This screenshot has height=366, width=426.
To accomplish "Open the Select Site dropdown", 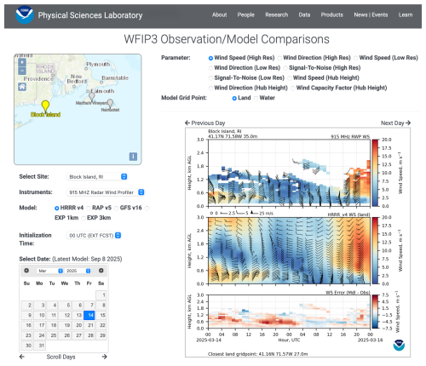I will (x=96, y=176).
